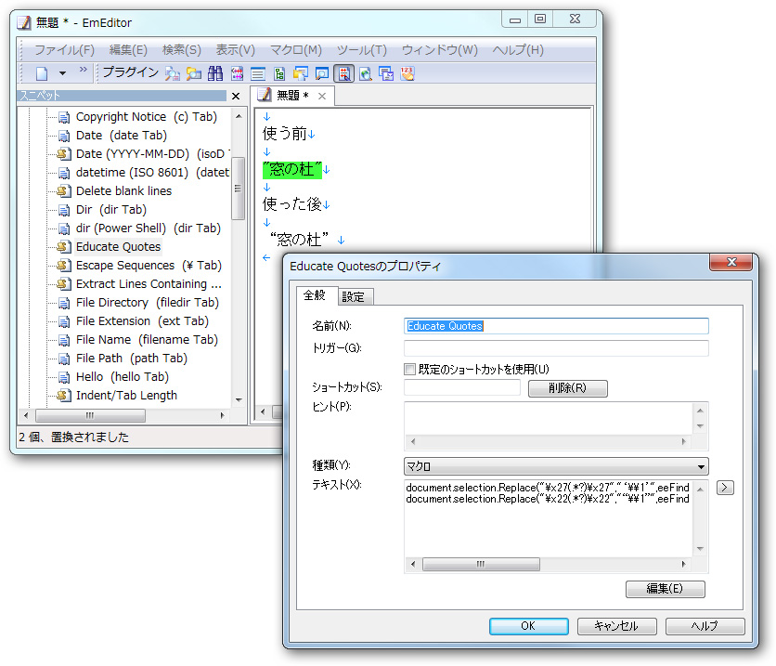Click the snippet list scroll-up arrow
The image size is (776, 666).
point(239,116)
